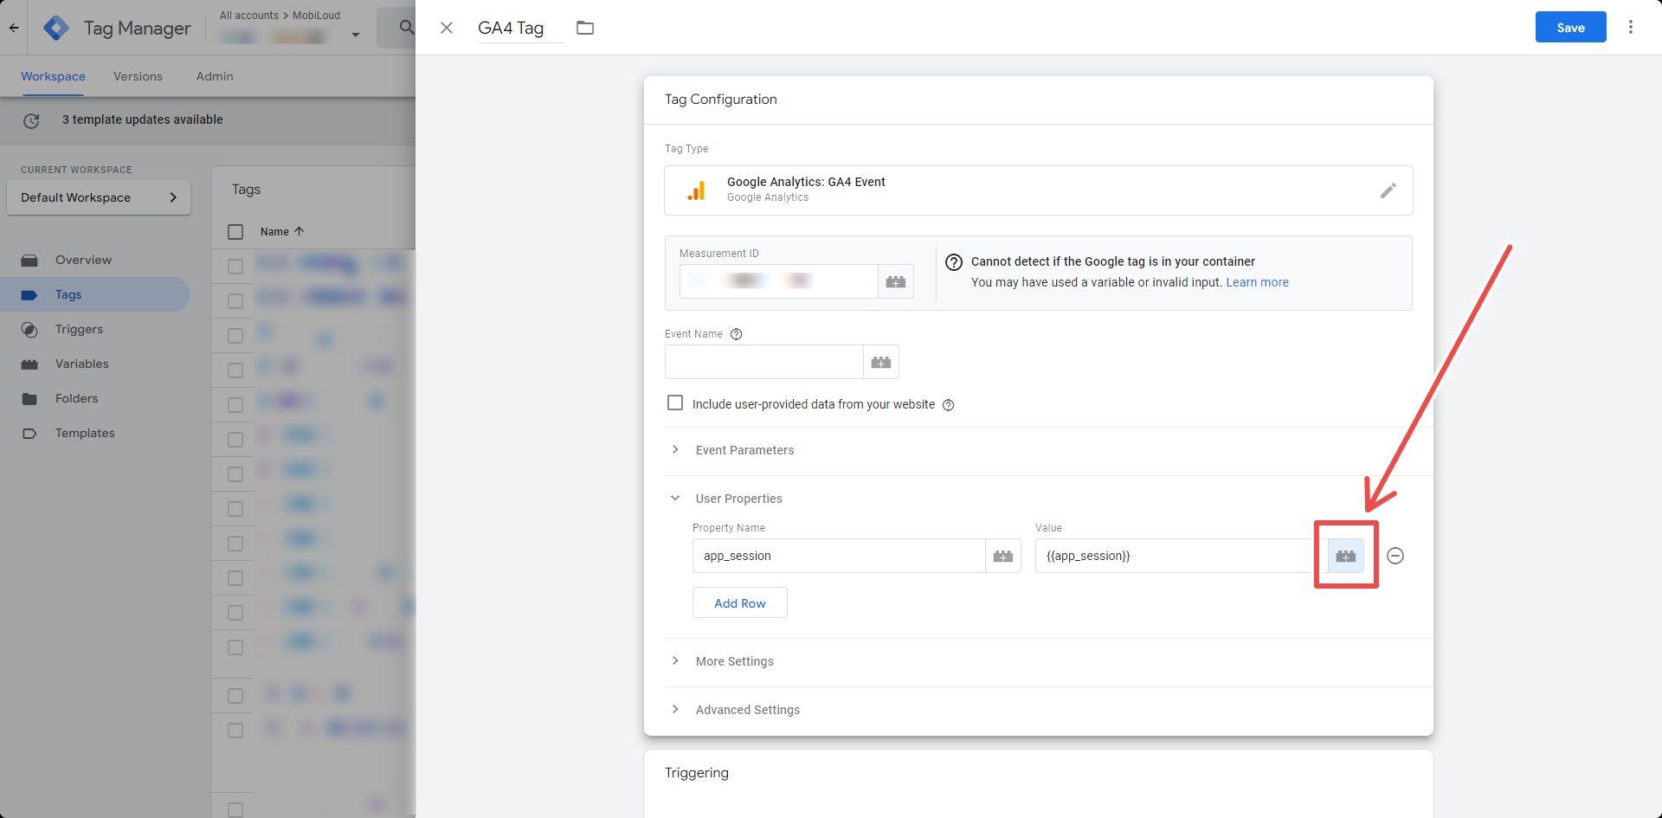The height and width of the screenshot is (818, 1662).
Task: Enable Include user-provided data checkbox
Action: coord(675,403)
